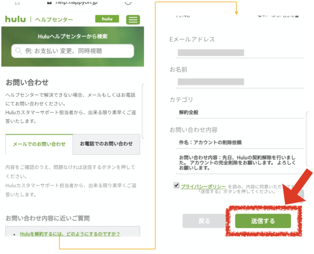
Task: Open the hamburger menu icon
Action: click(x=133, y=20)
